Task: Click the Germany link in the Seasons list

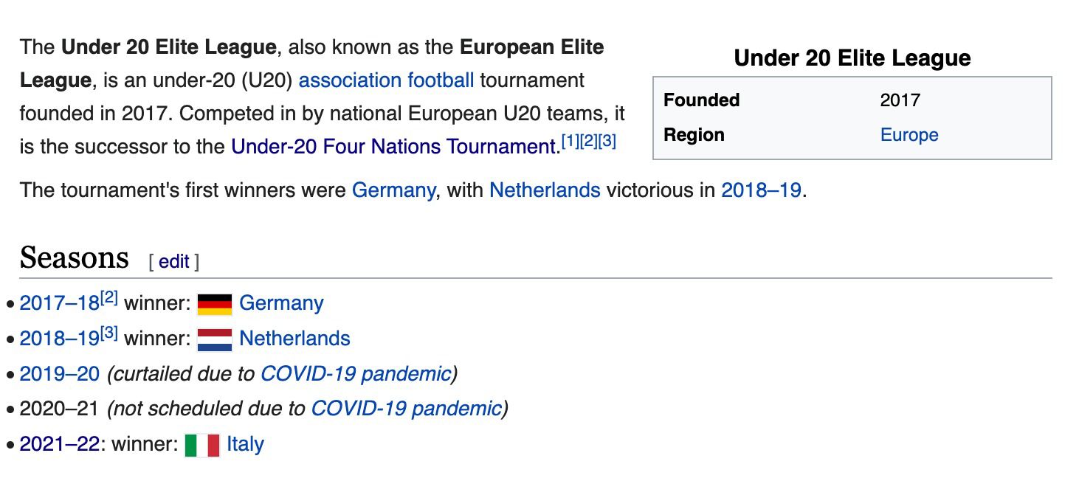Action: pos(281,304)
